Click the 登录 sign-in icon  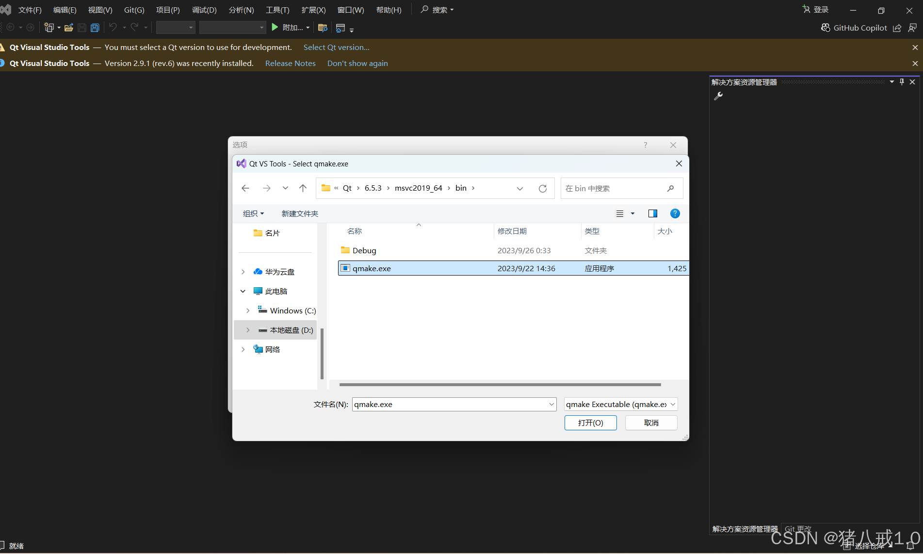coord(806,9)
